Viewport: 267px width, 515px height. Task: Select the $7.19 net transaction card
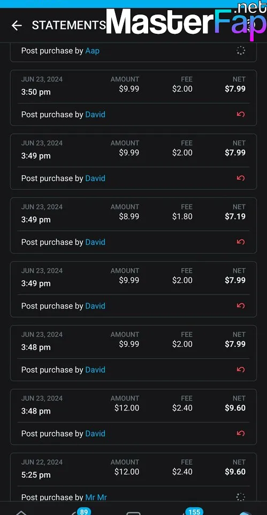[133, 225]
